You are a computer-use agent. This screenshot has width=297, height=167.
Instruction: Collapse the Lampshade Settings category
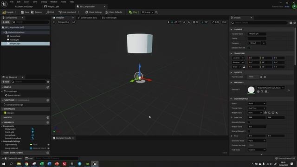(x=2, y=141)
